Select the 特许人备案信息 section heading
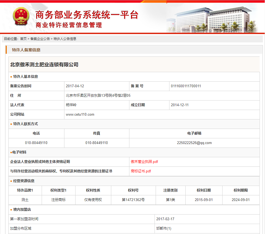Image resolution: width=265 pixels, height=234 pixels. click(x=26, y=50)
